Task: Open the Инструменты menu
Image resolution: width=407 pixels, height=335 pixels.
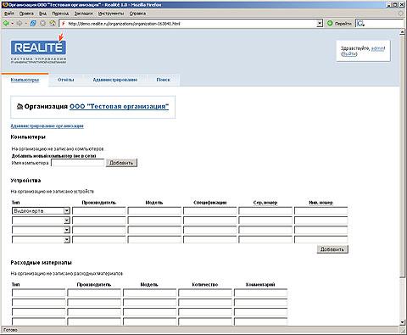Action: [111, 14]
